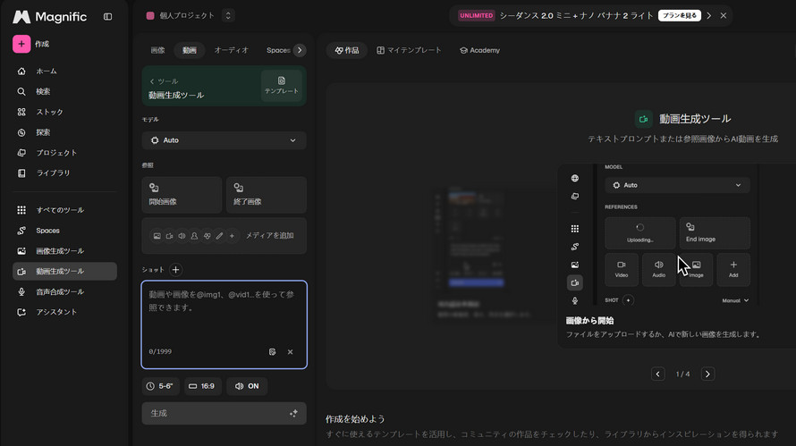Open 検索 in the sidebar
This screenshot has width=796, height=446.
[x=64, y=91]
